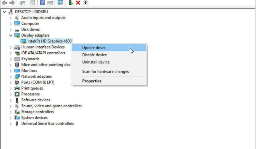256x149 pixels.
Task: Click the Computer monitor icon
Action: pyautogui.click(x=17, y=24)
